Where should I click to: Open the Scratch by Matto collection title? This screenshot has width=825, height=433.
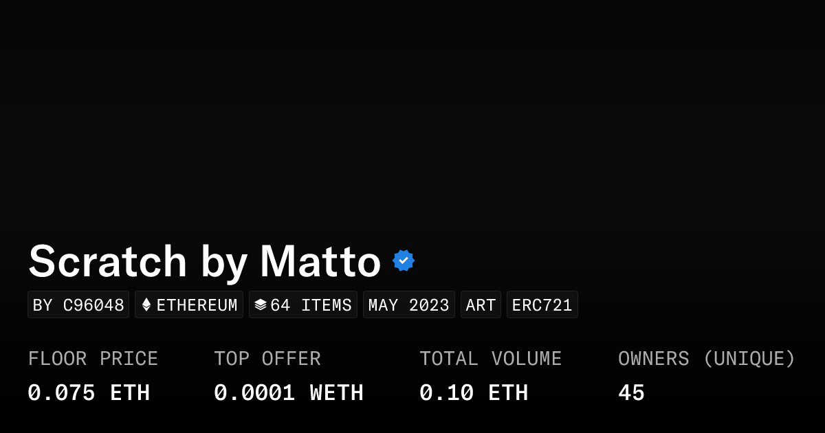click(204, 262)
